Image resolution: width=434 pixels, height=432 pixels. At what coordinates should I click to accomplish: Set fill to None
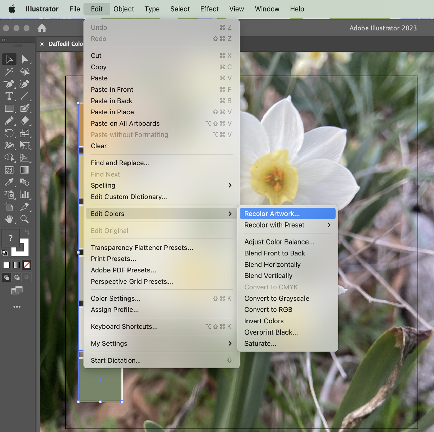[27, 265]
